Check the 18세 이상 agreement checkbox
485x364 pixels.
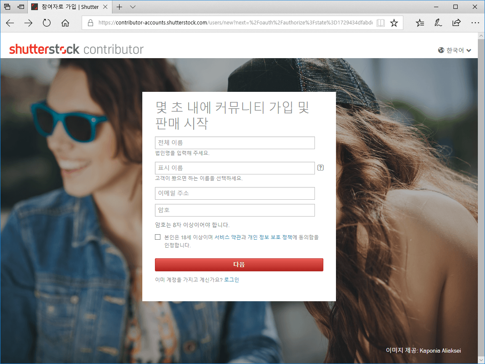[158, 237]
